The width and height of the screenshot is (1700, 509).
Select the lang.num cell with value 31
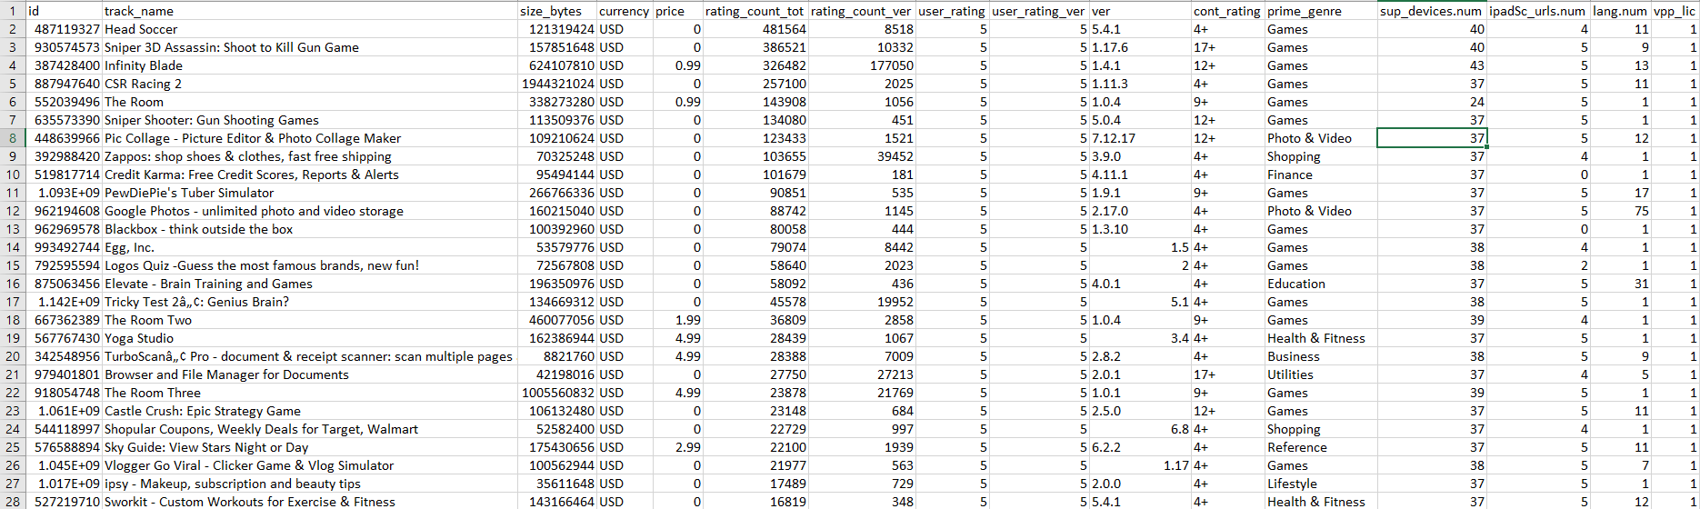[x=1620, y=284]
